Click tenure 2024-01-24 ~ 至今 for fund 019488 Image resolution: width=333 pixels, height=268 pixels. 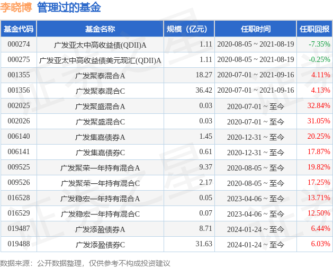click(x=256, y=245)
